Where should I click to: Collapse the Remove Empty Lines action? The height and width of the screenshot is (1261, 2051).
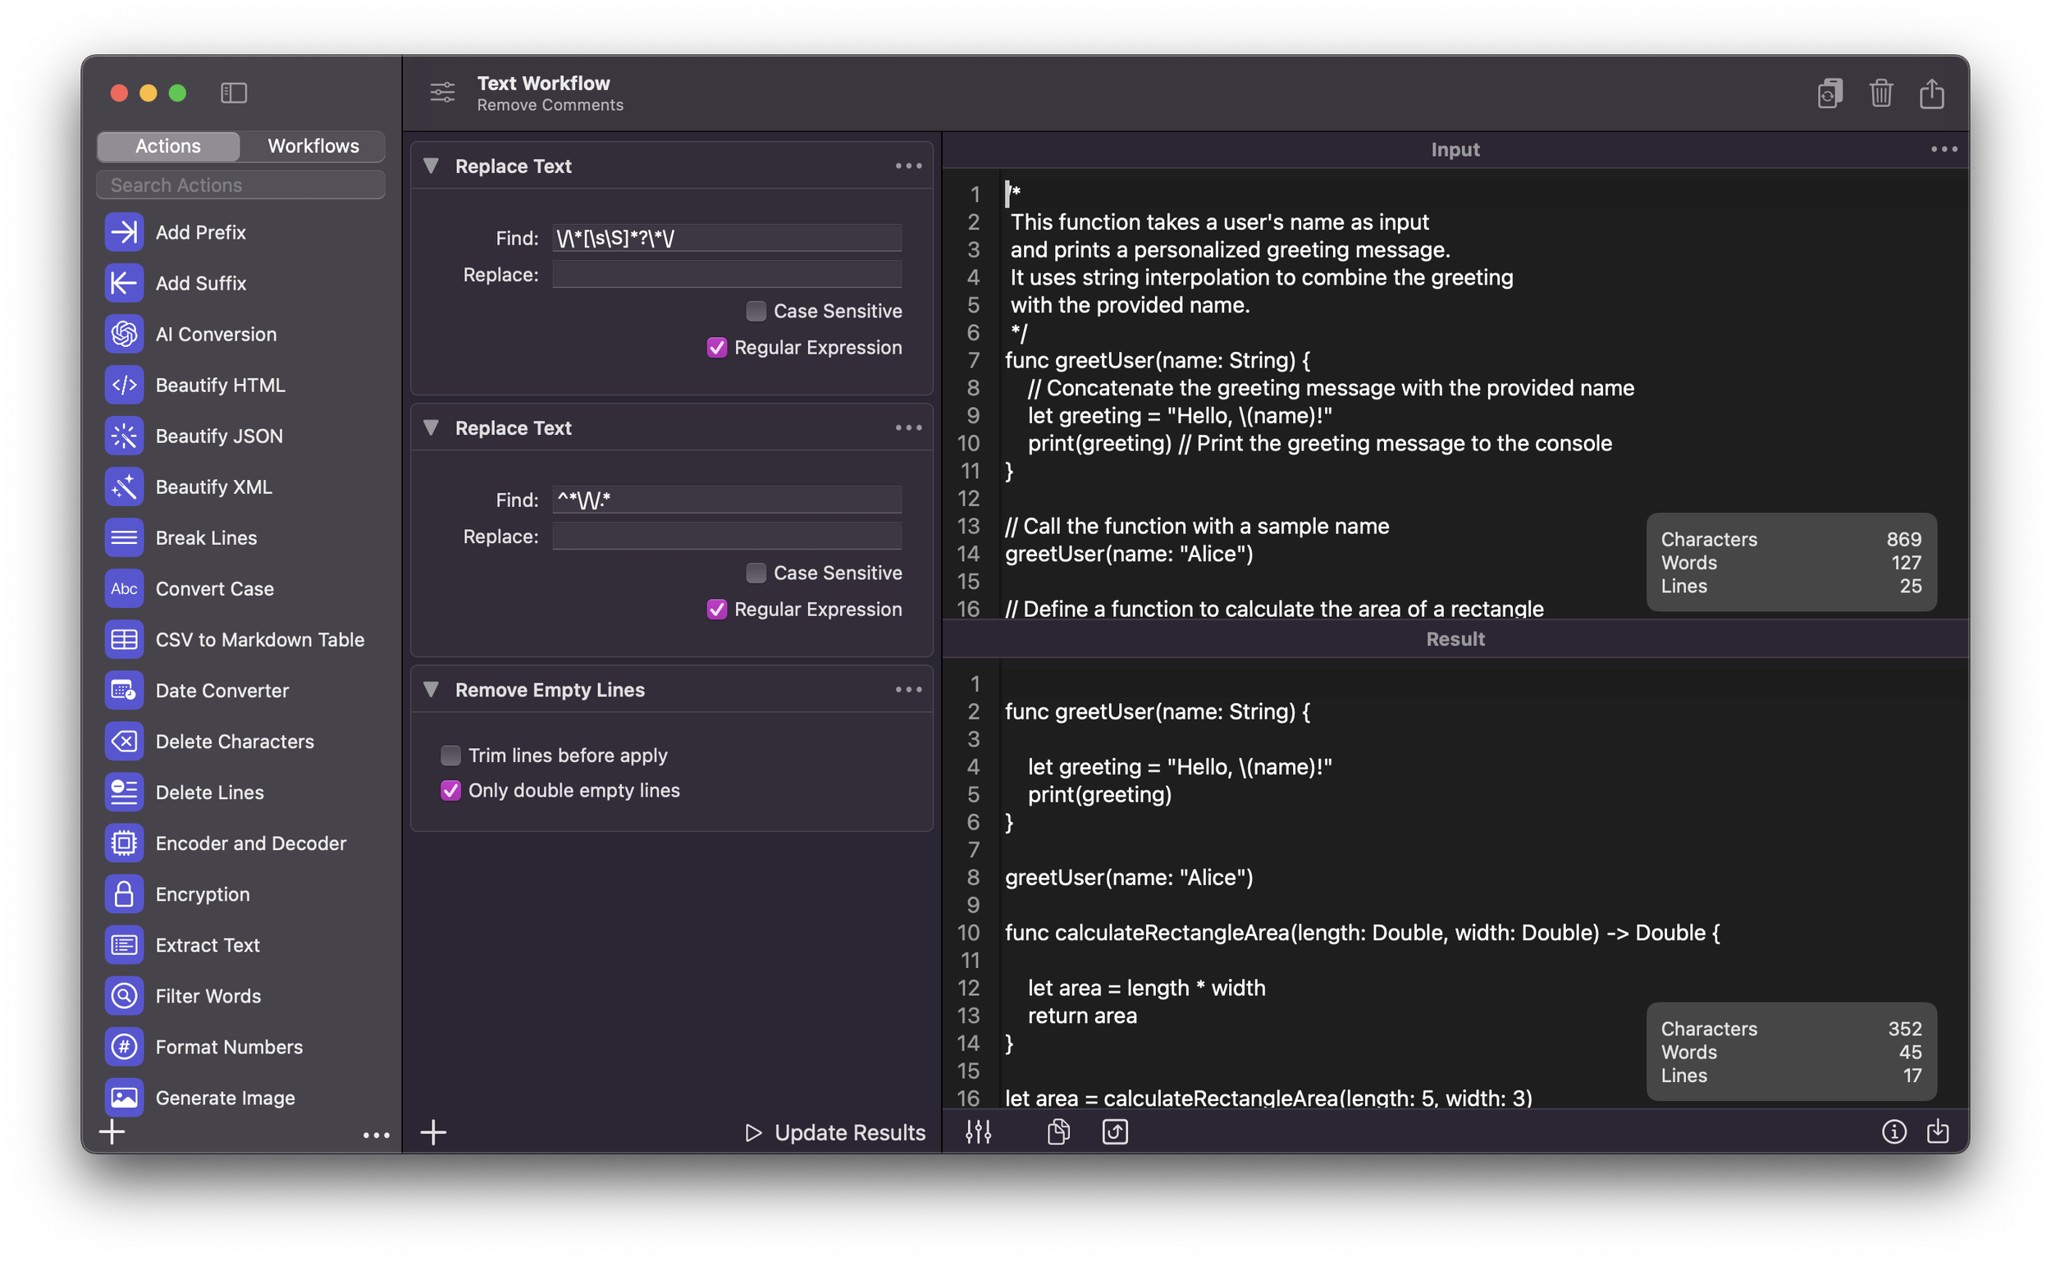click(x=431, y=689)
